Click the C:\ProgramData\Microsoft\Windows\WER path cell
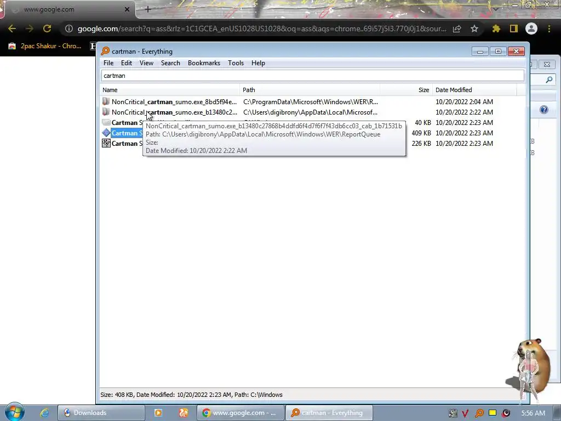The height and width of the screenshot is (421, 561). (310, 101)
